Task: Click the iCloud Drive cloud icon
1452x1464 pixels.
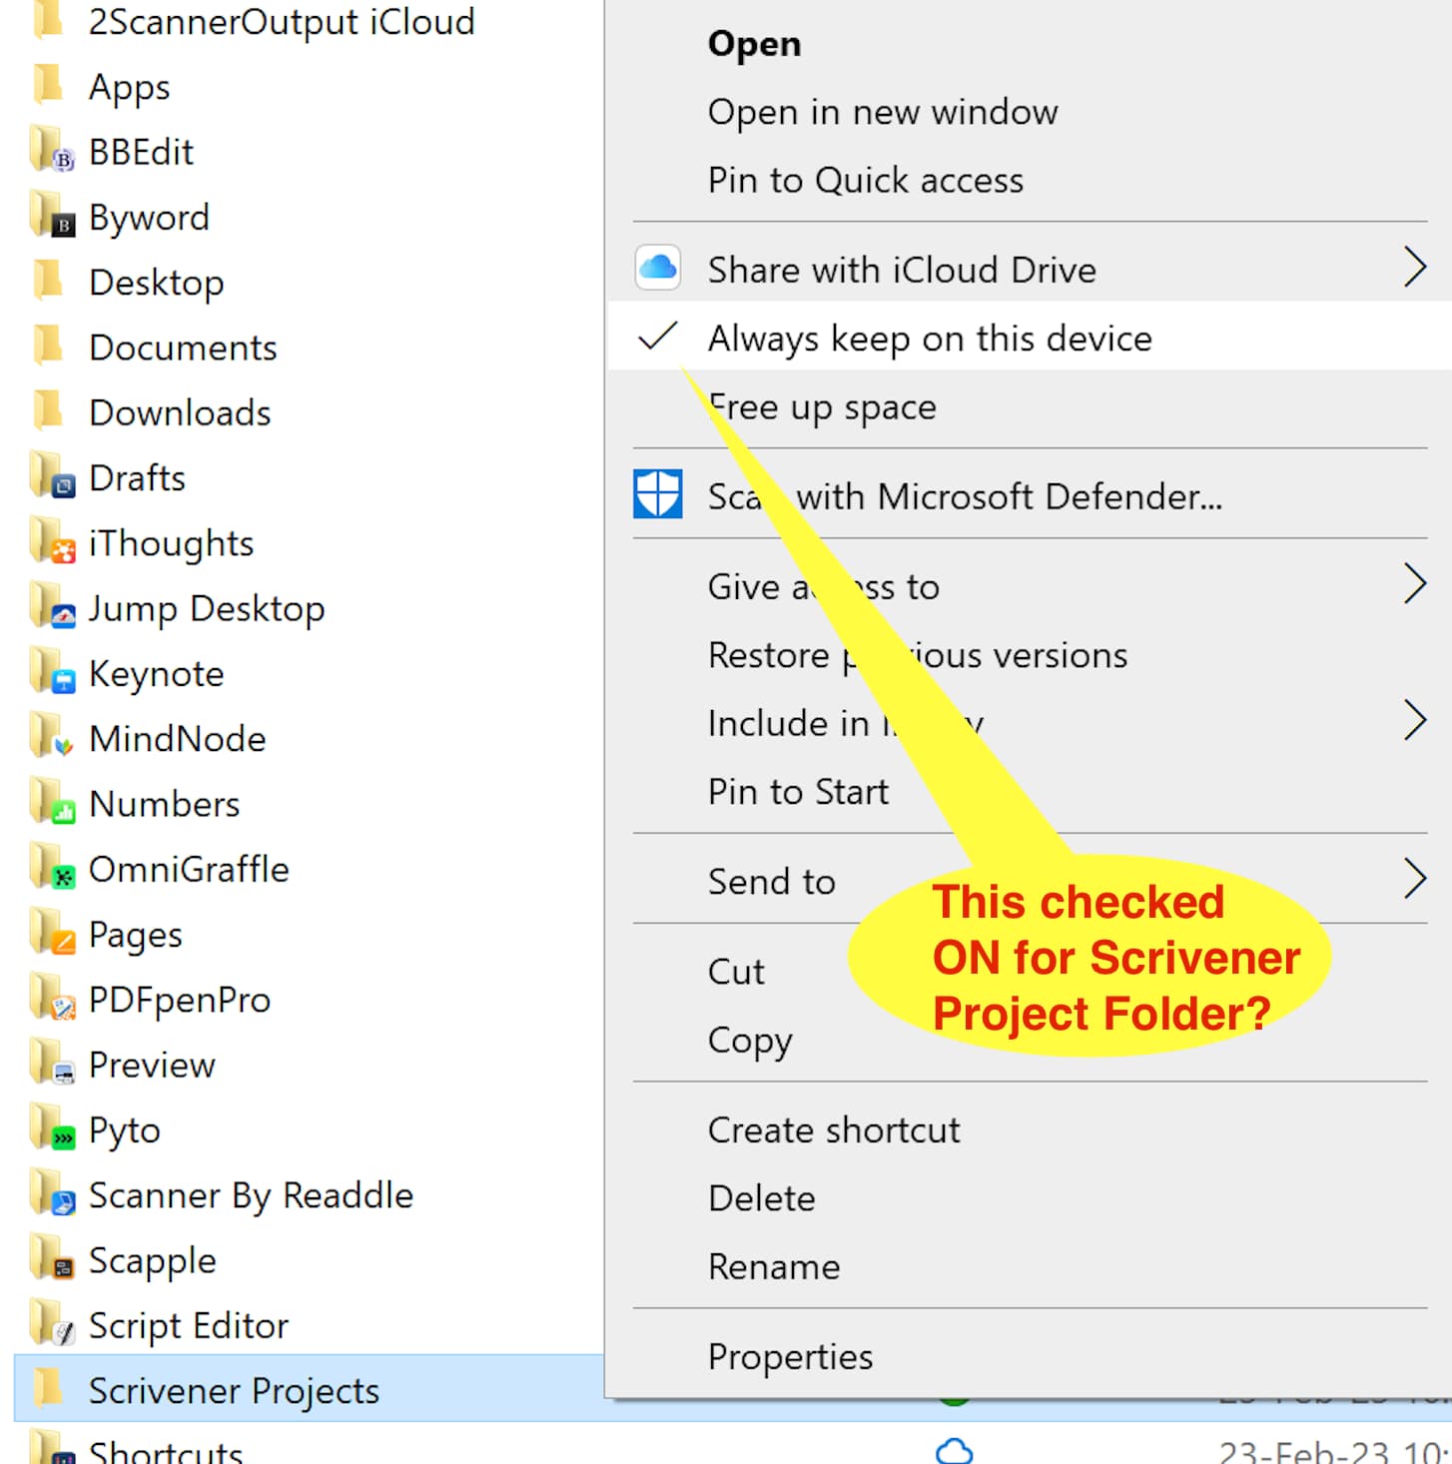Action: (658, 268)
